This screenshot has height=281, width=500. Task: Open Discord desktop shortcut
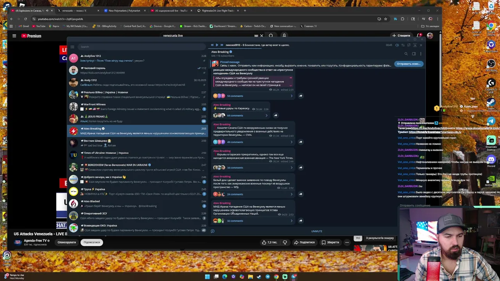click(x=491, y=160)
